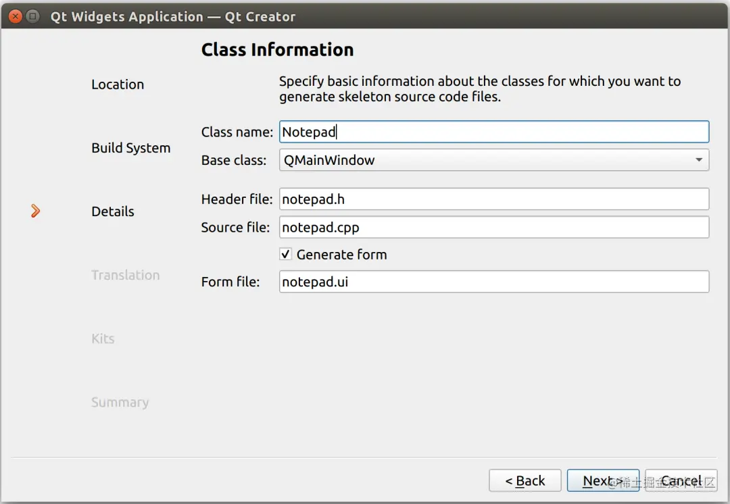Focus the Class name field containing Notepad

tap(493, 132)
